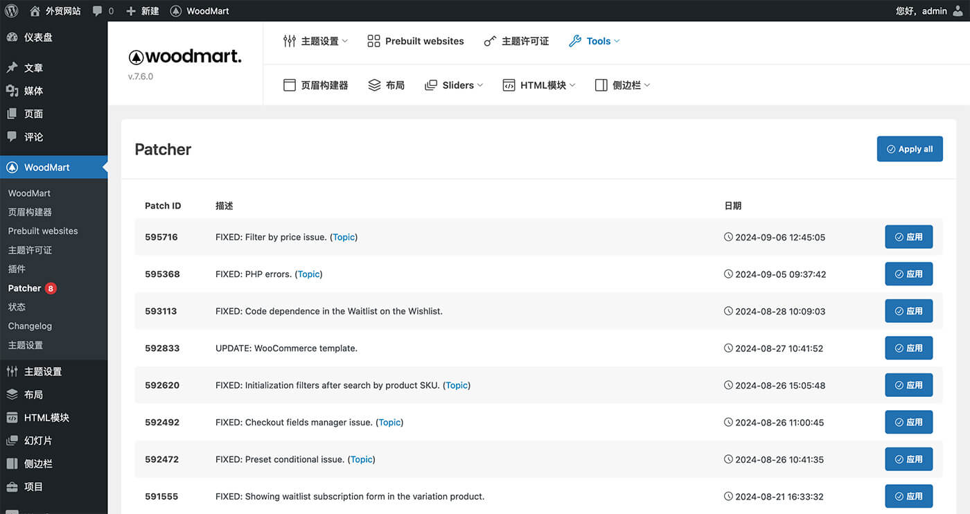Expand Sliders dropdown in top navigation
The width and height of the screenshot is (970, 514).
(454, 85)
